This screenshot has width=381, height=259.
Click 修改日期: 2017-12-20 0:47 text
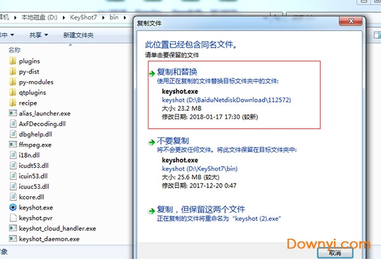pyautogui.click(x=199, y=186)
